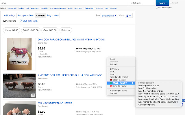Open related search wood cow
This screenshot has height=115, width=185.
point(35,8)
